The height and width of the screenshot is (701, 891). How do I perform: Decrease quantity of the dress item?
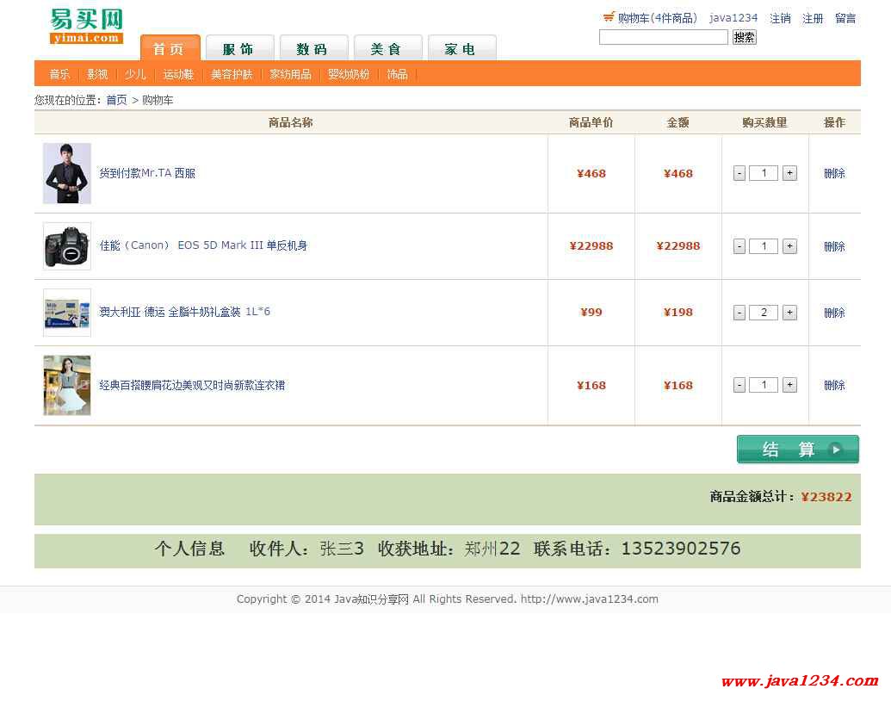tap(739, 385)
